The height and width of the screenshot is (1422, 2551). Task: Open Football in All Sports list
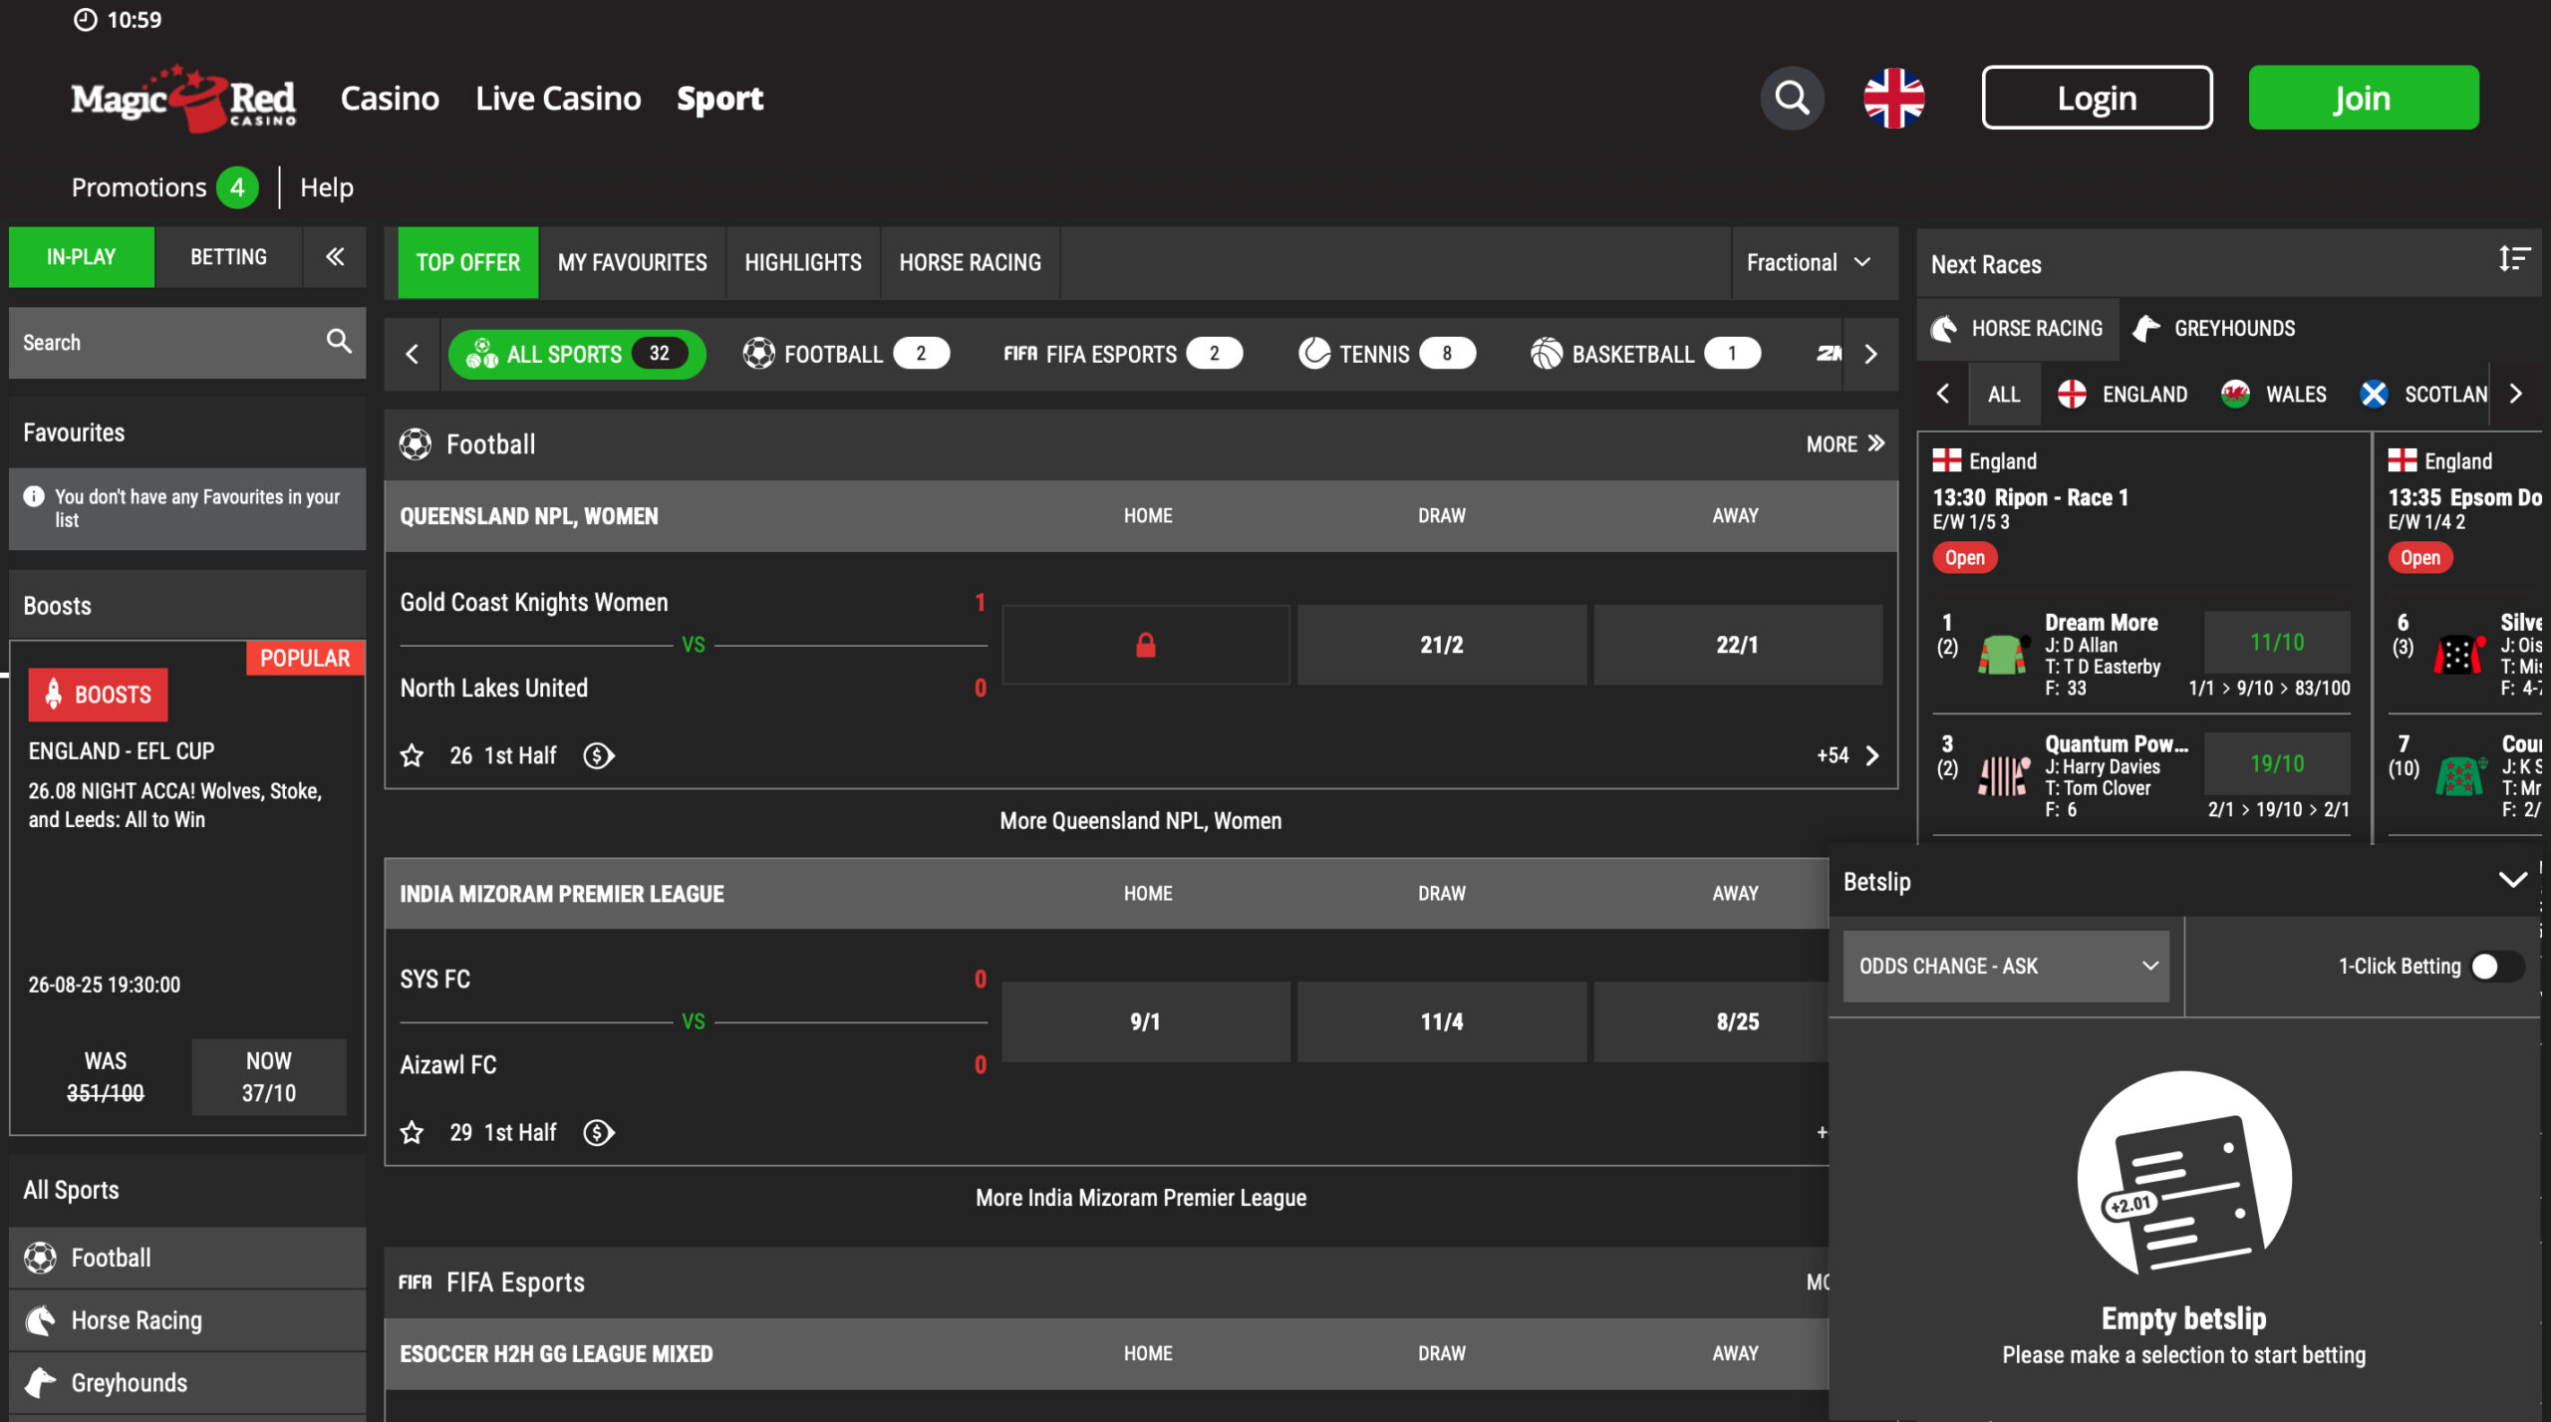187,1258
